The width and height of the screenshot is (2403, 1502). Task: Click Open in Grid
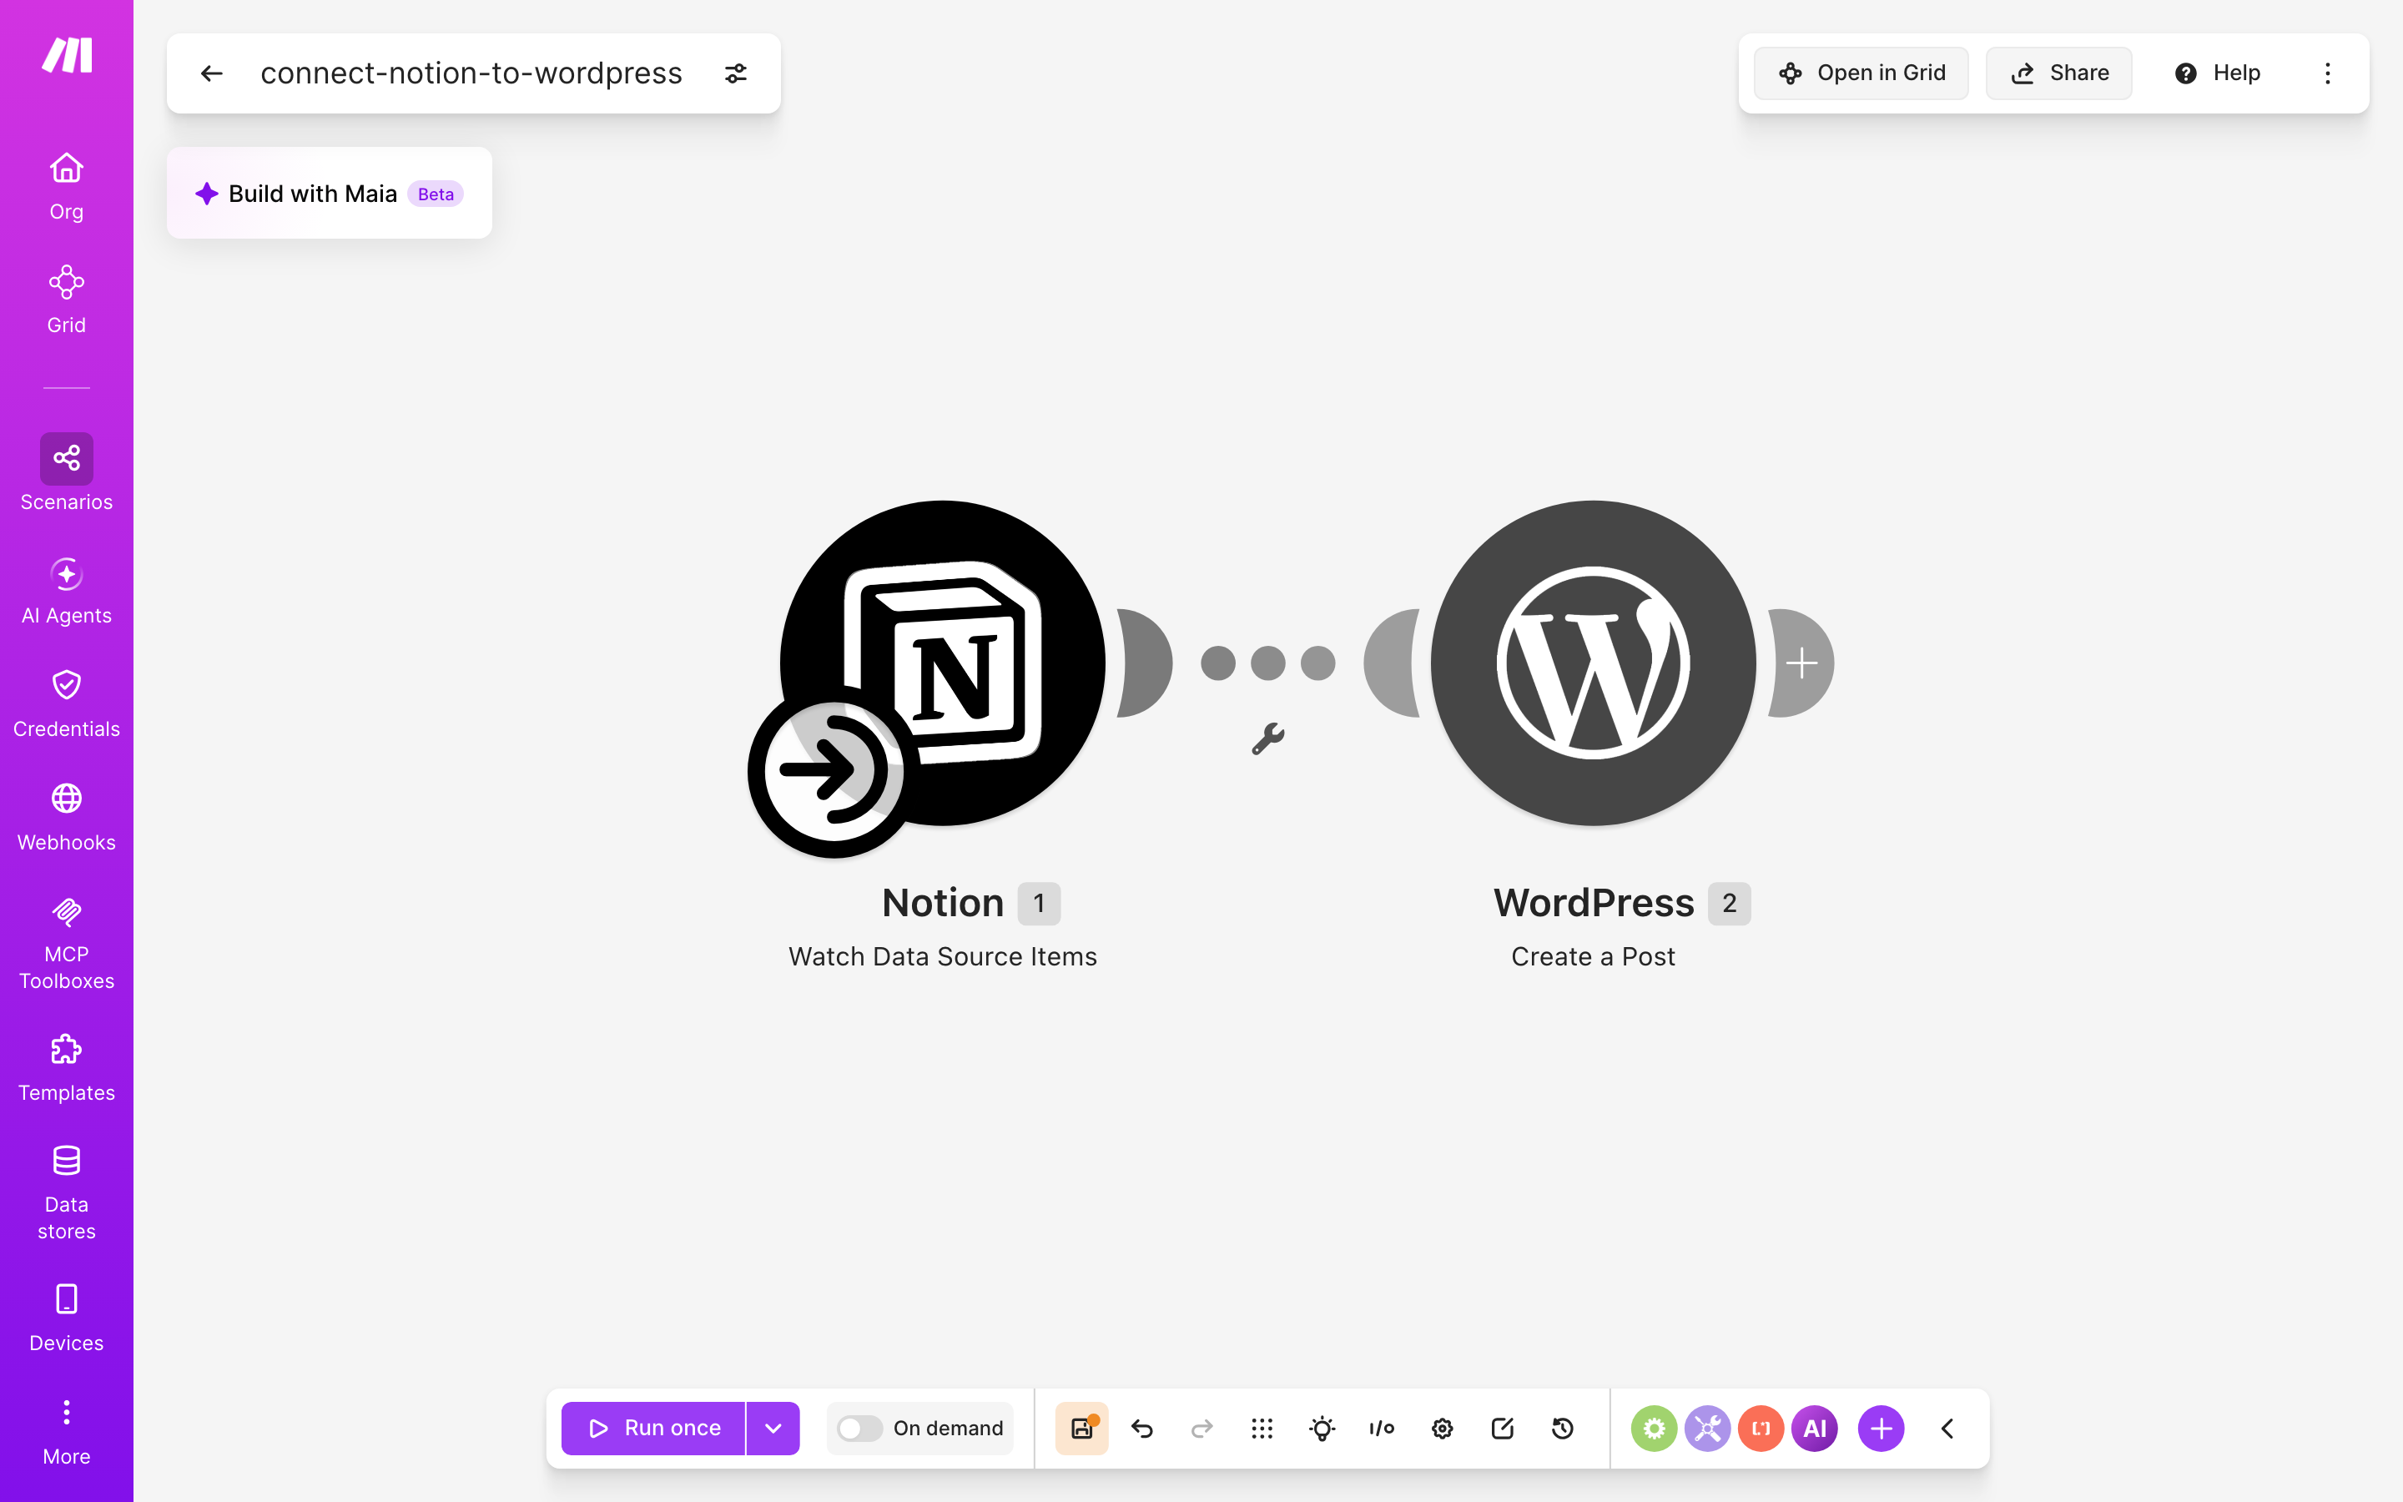click(x=1861, y=73)
